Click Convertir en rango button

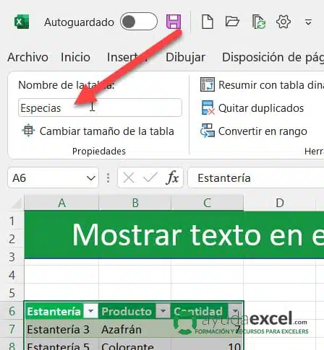pyautogui.click(x=254, y=131)
